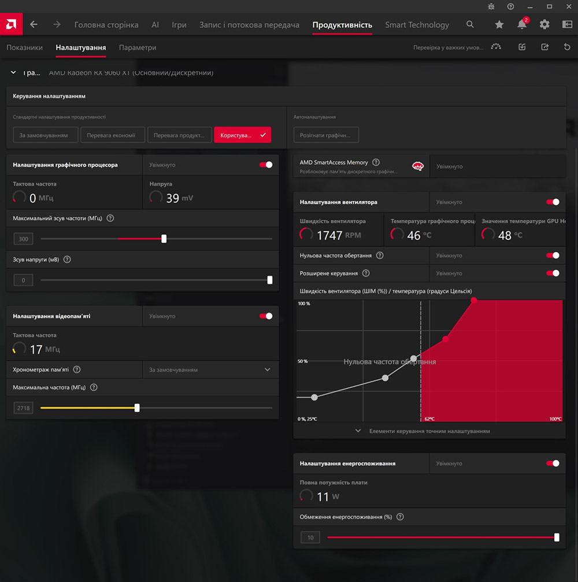Open Хронометраж пам'яті dropdown
The image size is (578, 582).
[210, 370]
